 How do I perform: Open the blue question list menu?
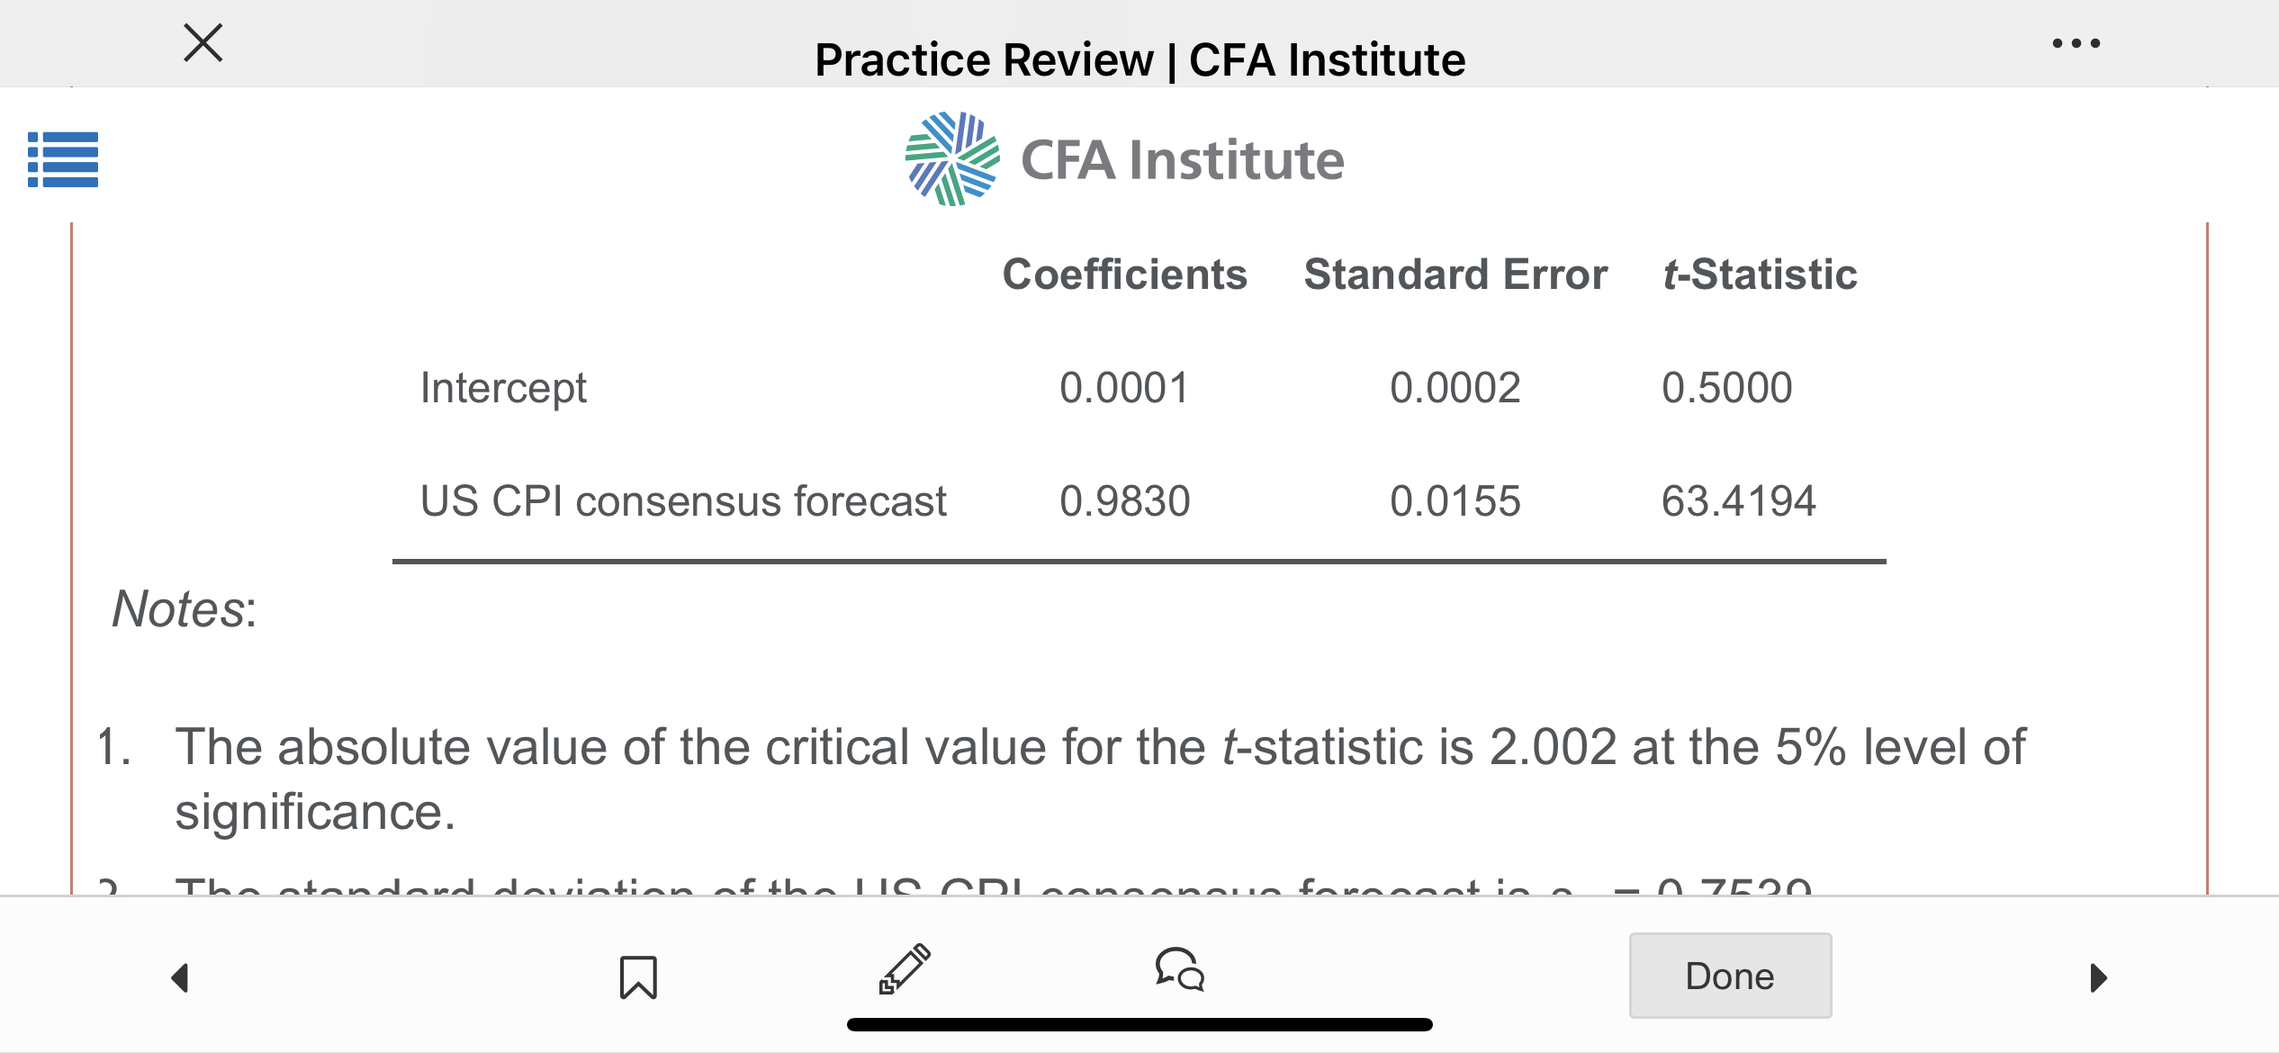coord(63,159)
